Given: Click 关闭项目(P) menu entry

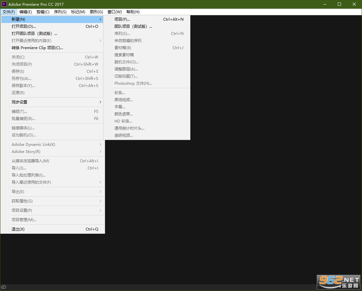Looking at the screenshot, I should pos(52,64).
